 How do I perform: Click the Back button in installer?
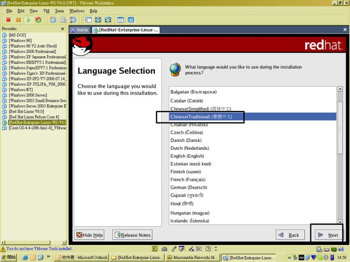pos(290,235)
